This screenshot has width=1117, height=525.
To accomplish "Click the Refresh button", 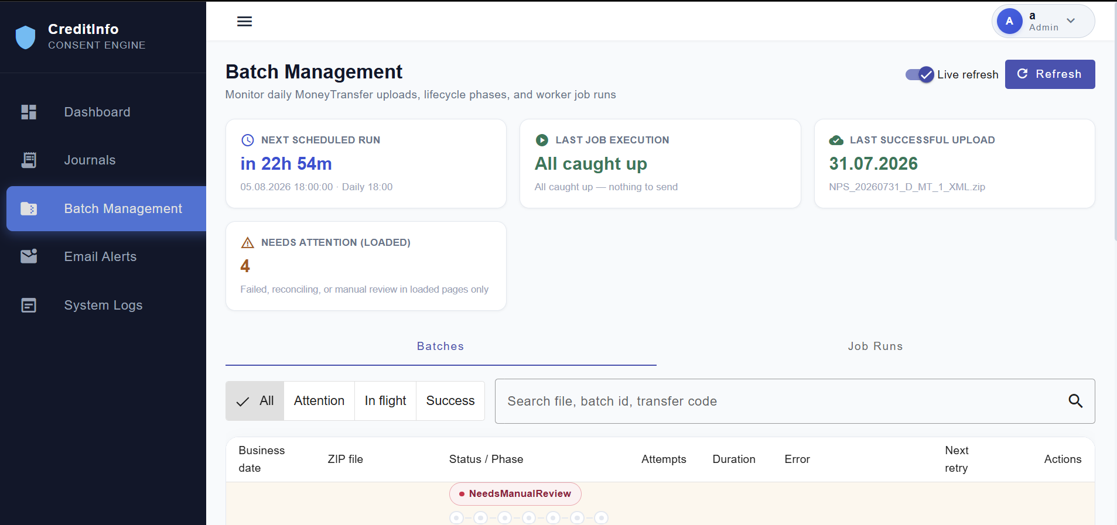I will point(1050,74).
